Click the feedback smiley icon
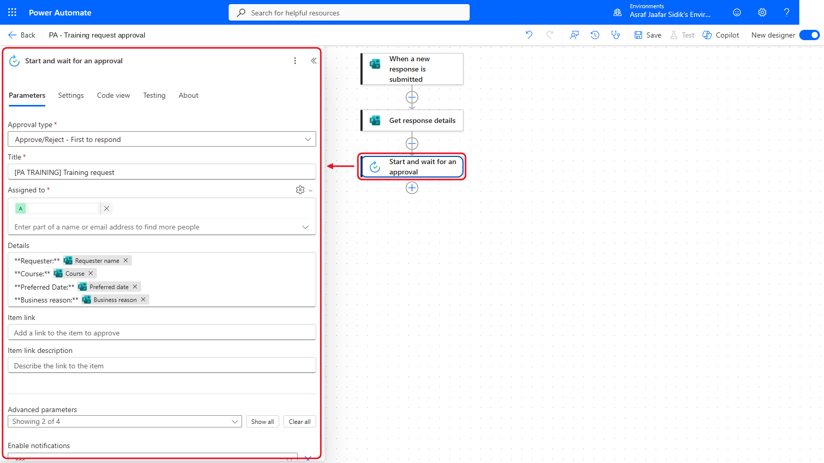The image size is (824, 463). point(737,12)
